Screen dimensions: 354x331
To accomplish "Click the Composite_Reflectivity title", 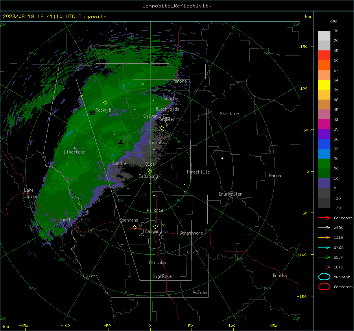I will [x=177, y=6].
